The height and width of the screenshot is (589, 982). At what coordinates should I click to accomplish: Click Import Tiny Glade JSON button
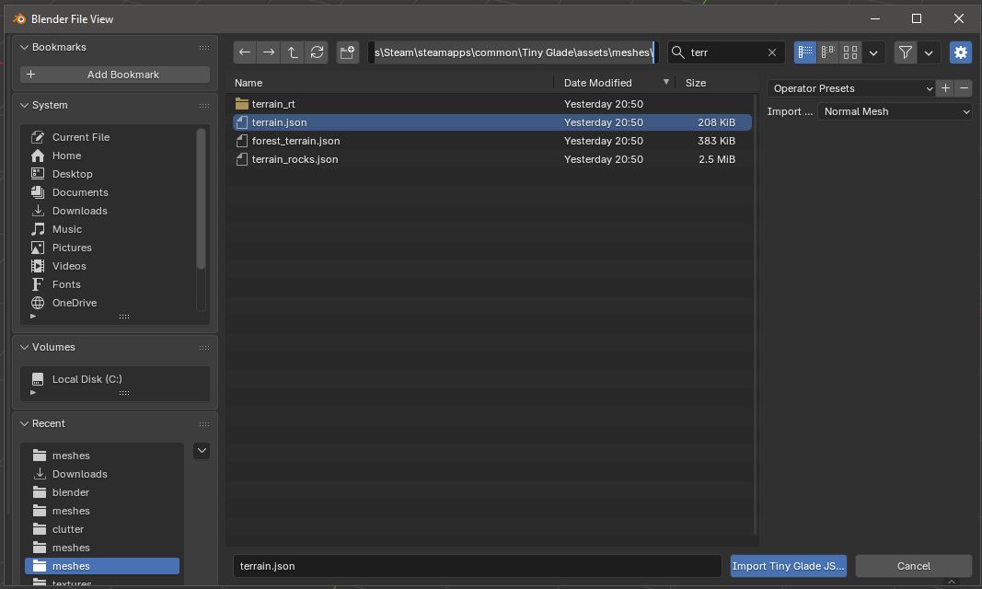(789, 566)
